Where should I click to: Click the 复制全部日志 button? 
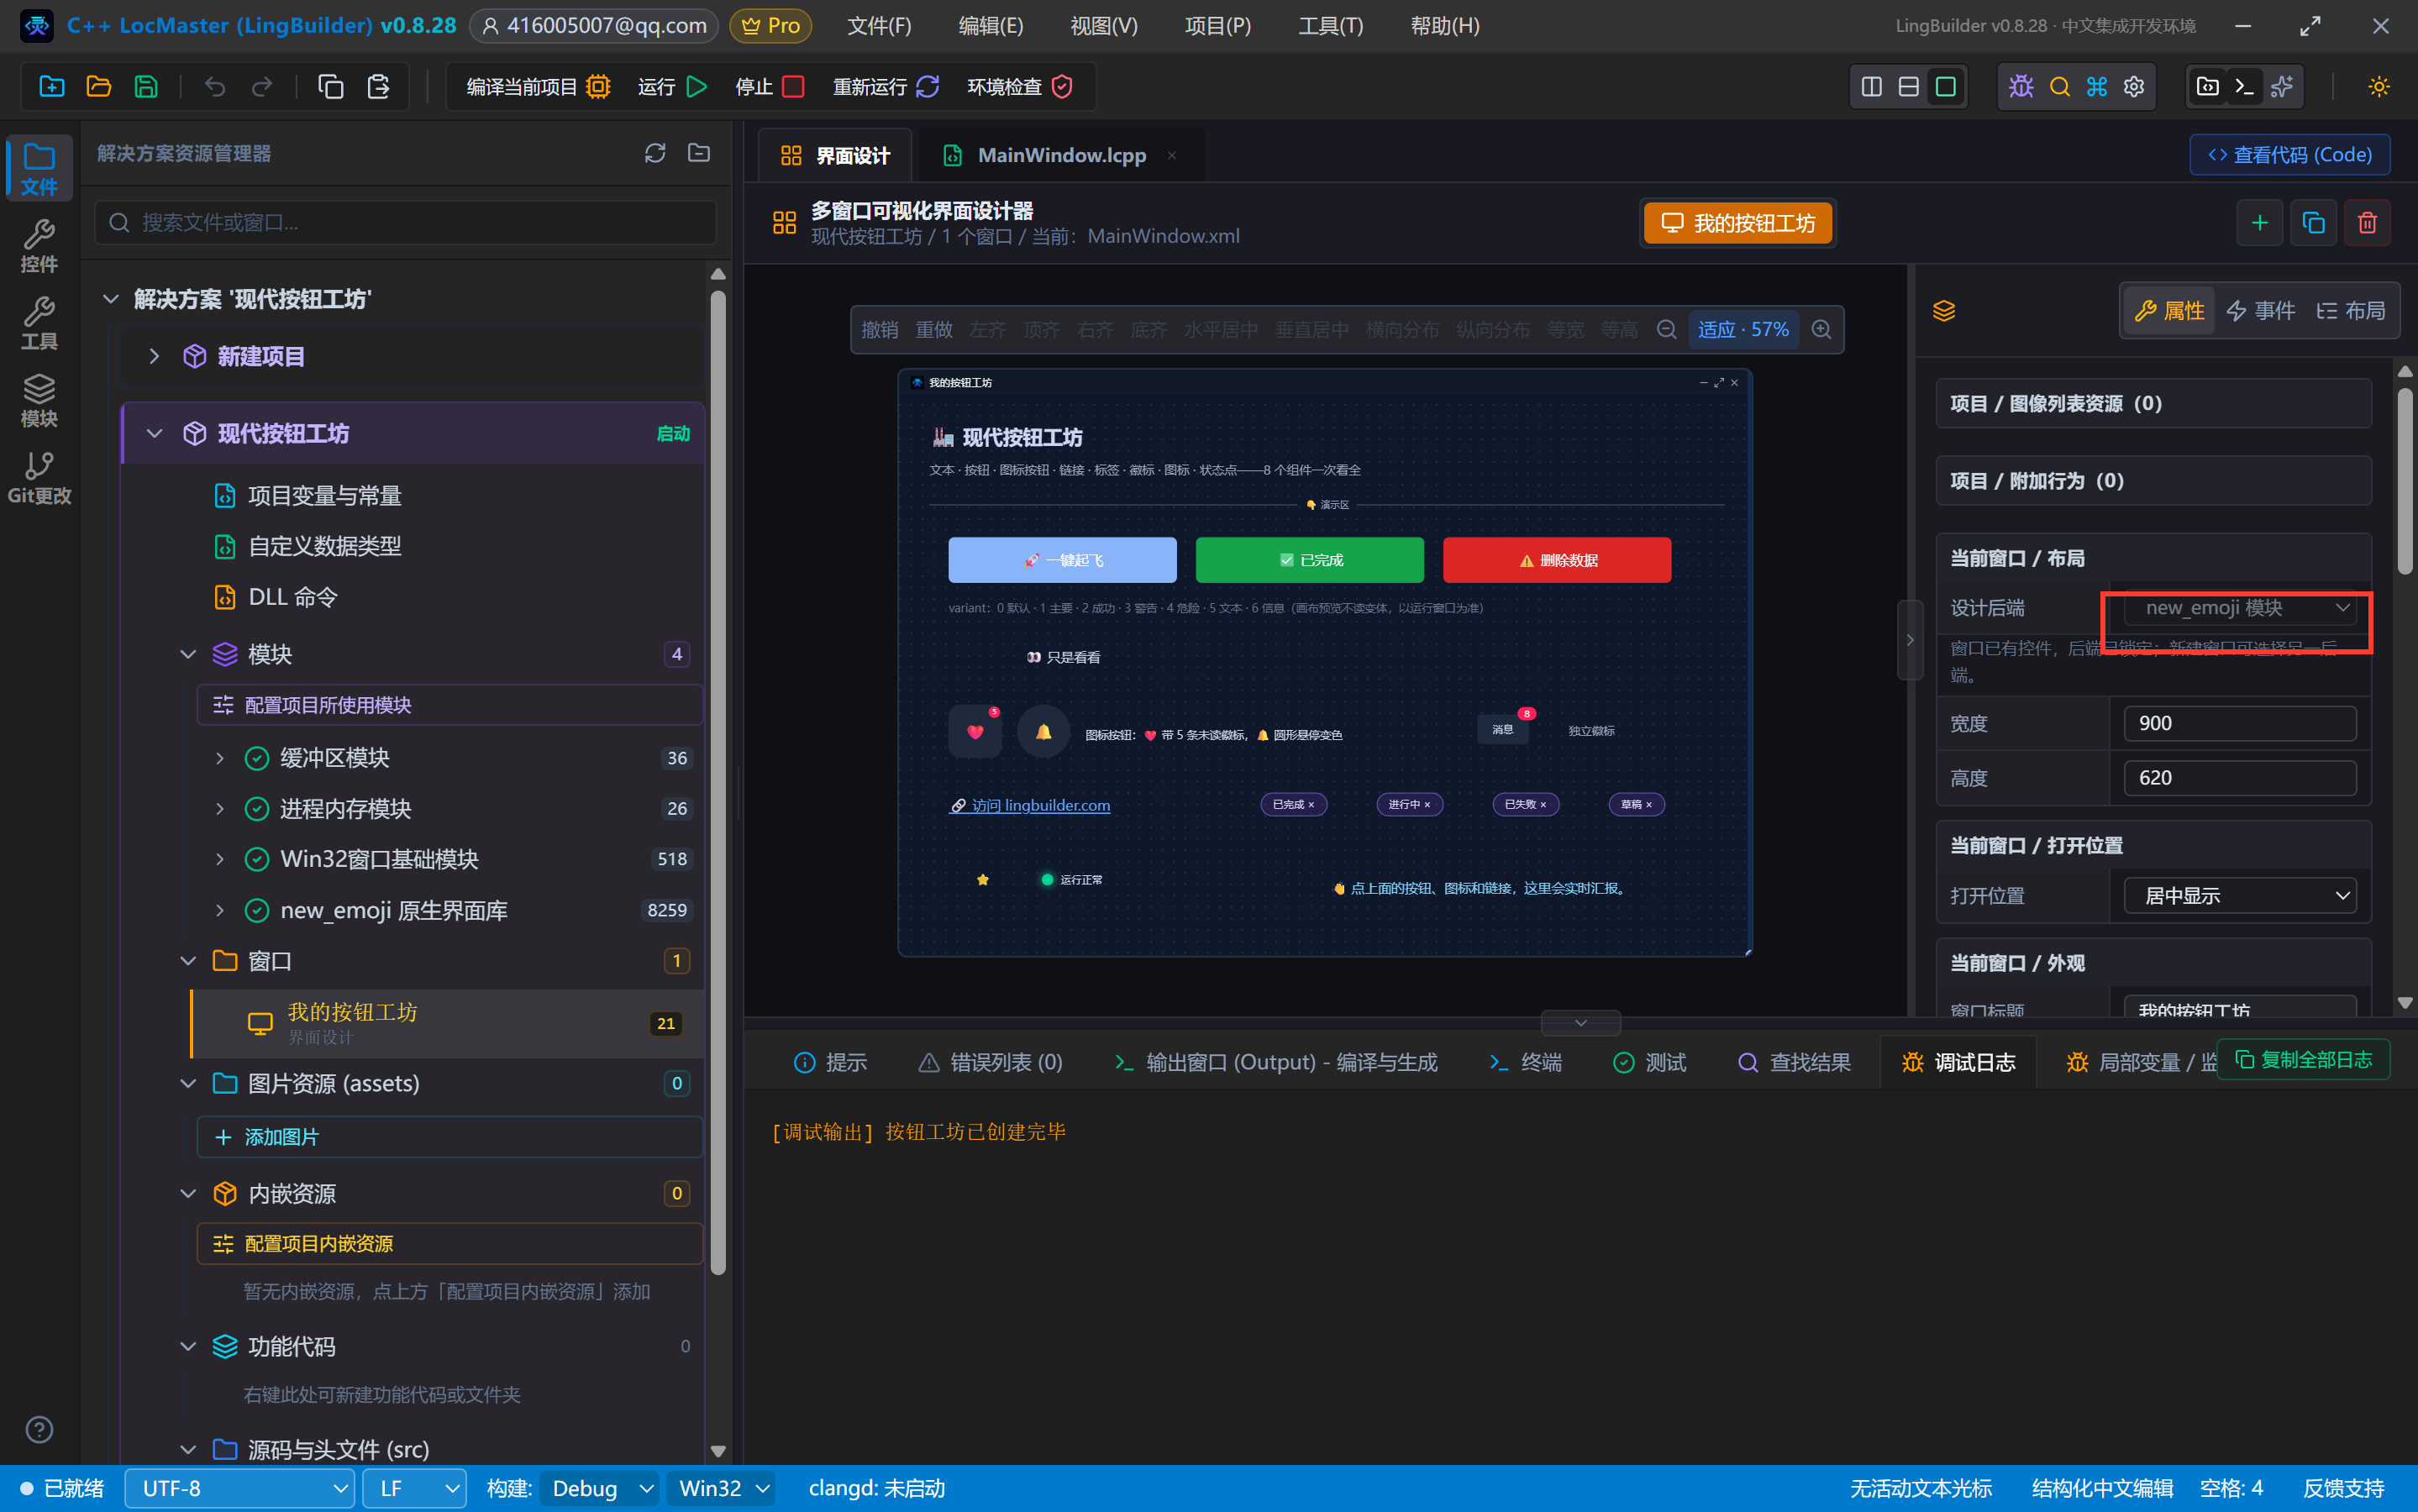2304,1059
